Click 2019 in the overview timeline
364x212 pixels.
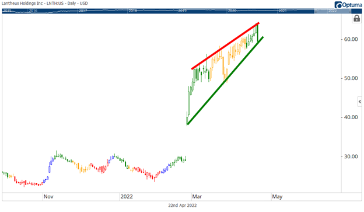pos(182,11)
